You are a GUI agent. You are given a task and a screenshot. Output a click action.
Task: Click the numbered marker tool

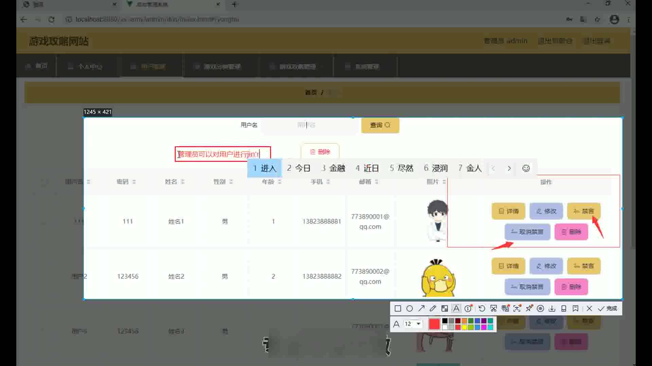pos(468,308)
